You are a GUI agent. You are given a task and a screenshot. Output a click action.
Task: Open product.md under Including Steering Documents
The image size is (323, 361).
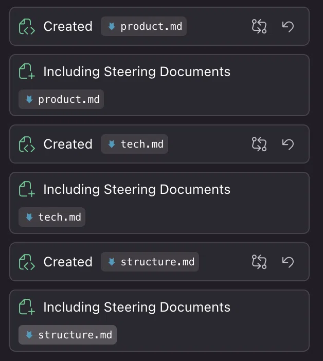pyautogui.click(x=61, y=99)
